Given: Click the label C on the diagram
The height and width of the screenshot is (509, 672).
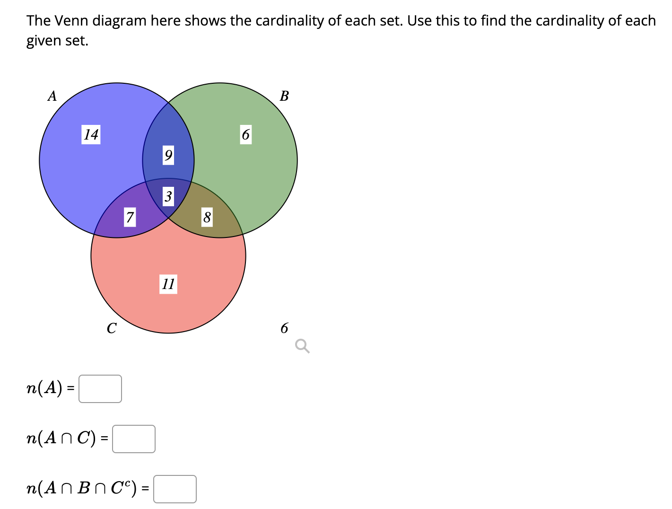Looking at the screenshot, I should (111, 328).
